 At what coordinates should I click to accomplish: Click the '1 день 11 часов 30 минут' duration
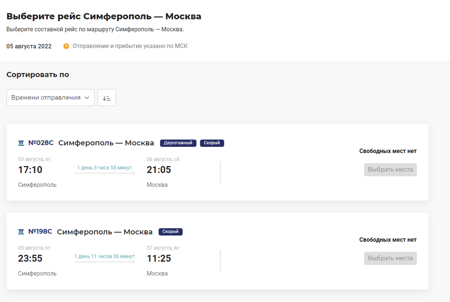pos(104,256)
